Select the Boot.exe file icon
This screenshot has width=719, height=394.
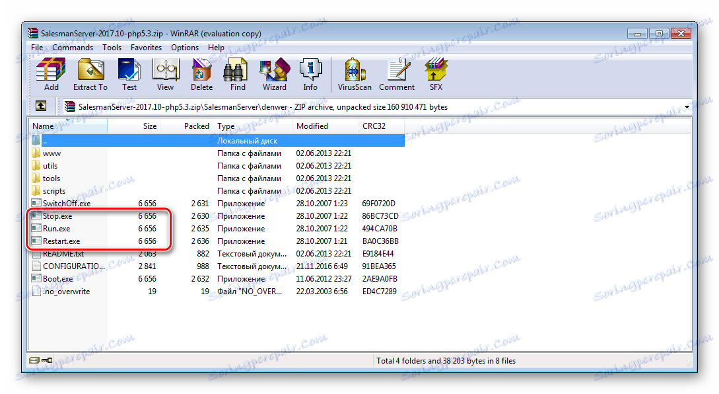36,278
